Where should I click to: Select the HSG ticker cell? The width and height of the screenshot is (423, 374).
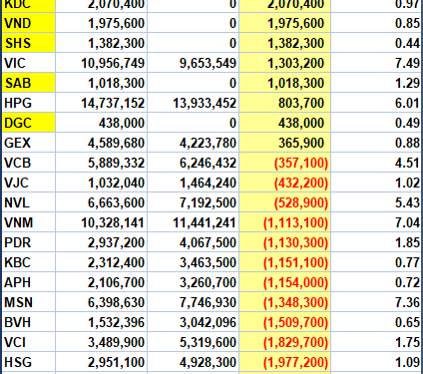click(x=29, y=362)
